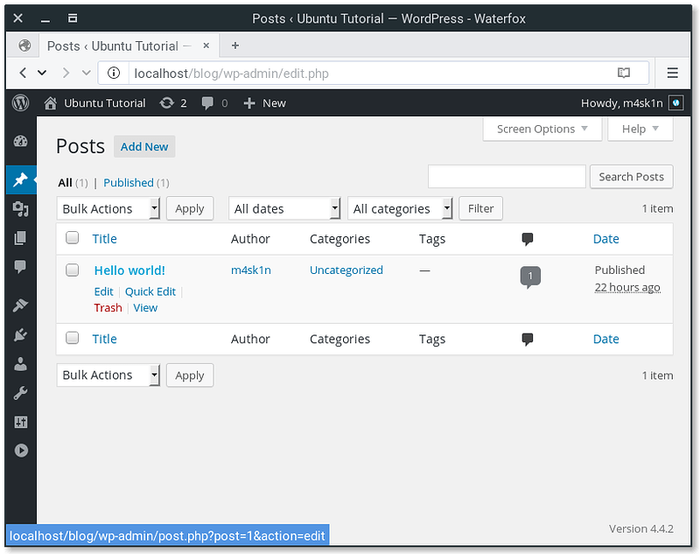Tick the select-all checkbox in the footer row
700x554 pixels.
point(73,338)
